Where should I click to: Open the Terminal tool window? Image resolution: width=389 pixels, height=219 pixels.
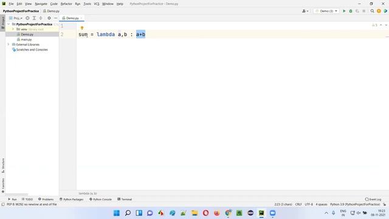tap(125, 199)
